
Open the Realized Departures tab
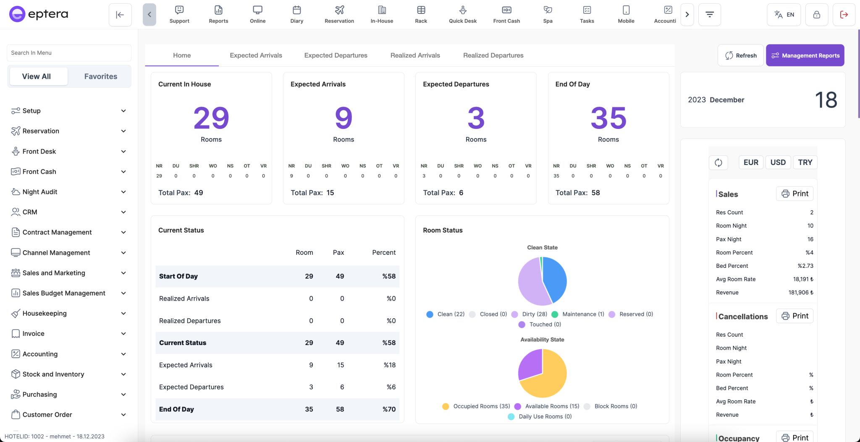493,55
